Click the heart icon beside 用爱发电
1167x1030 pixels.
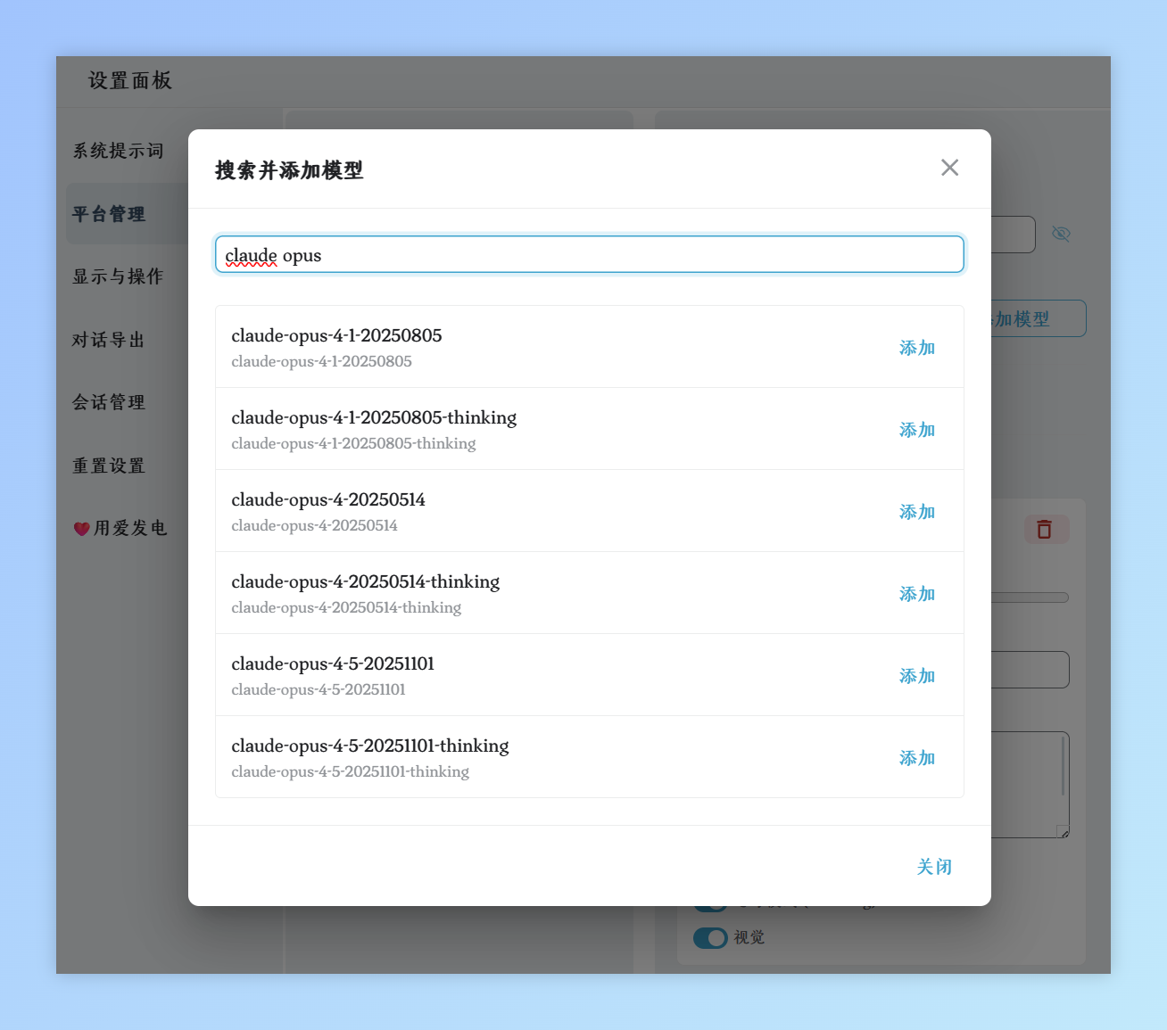pos(81,529)
